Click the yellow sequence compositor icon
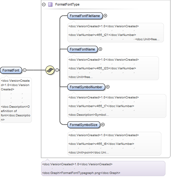 [50, 70]
